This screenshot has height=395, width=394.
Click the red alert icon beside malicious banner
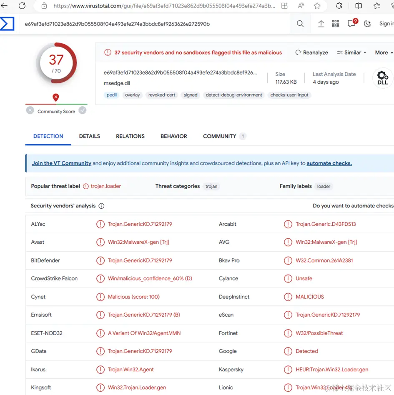[x=108, y=52]
